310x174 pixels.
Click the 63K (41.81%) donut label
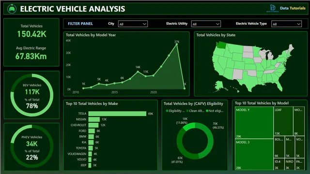177,160
